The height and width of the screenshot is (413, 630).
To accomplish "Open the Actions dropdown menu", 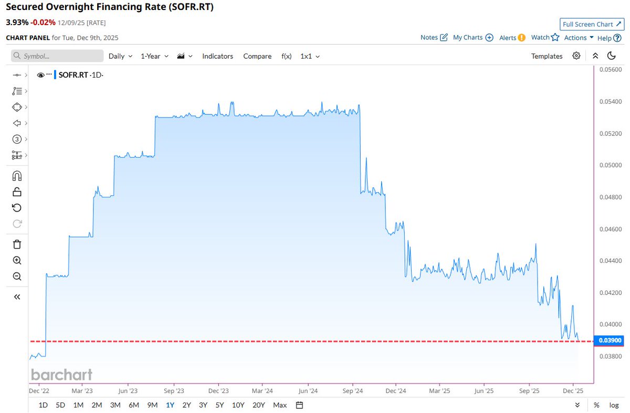I will coord(579,38).
